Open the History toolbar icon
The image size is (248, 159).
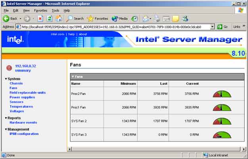135,18
